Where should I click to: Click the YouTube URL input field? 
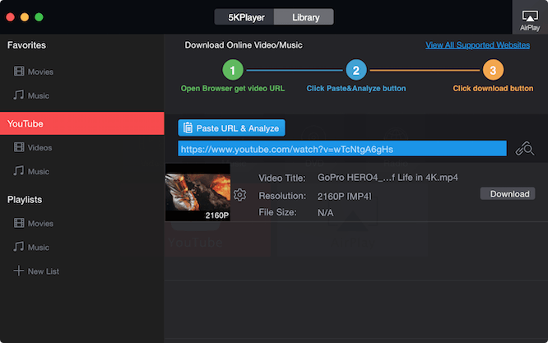(x=342, y=149)
